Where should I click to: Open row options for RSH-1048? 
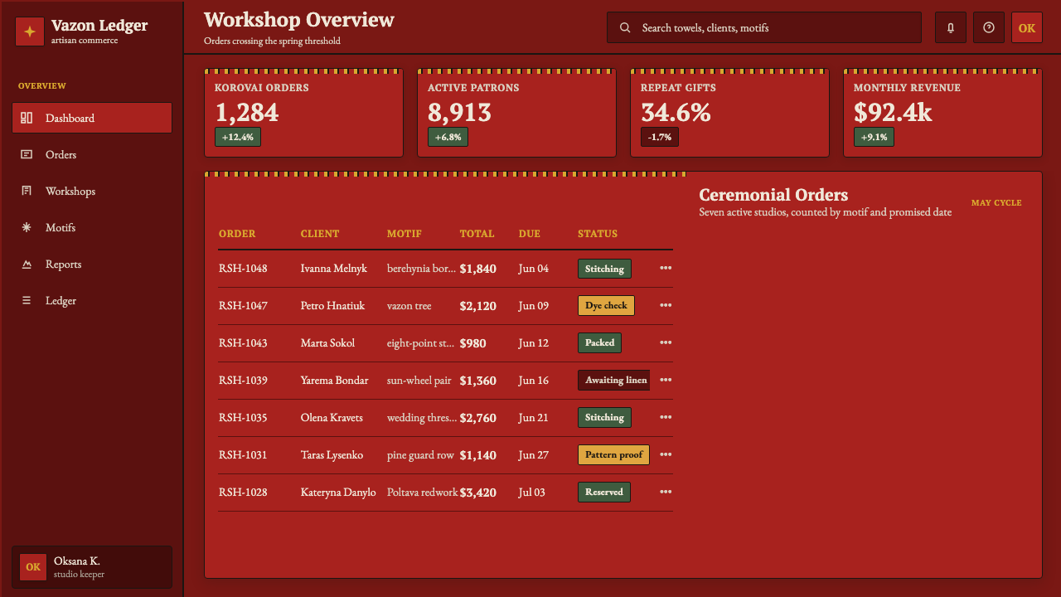click(x=666, y=268)
